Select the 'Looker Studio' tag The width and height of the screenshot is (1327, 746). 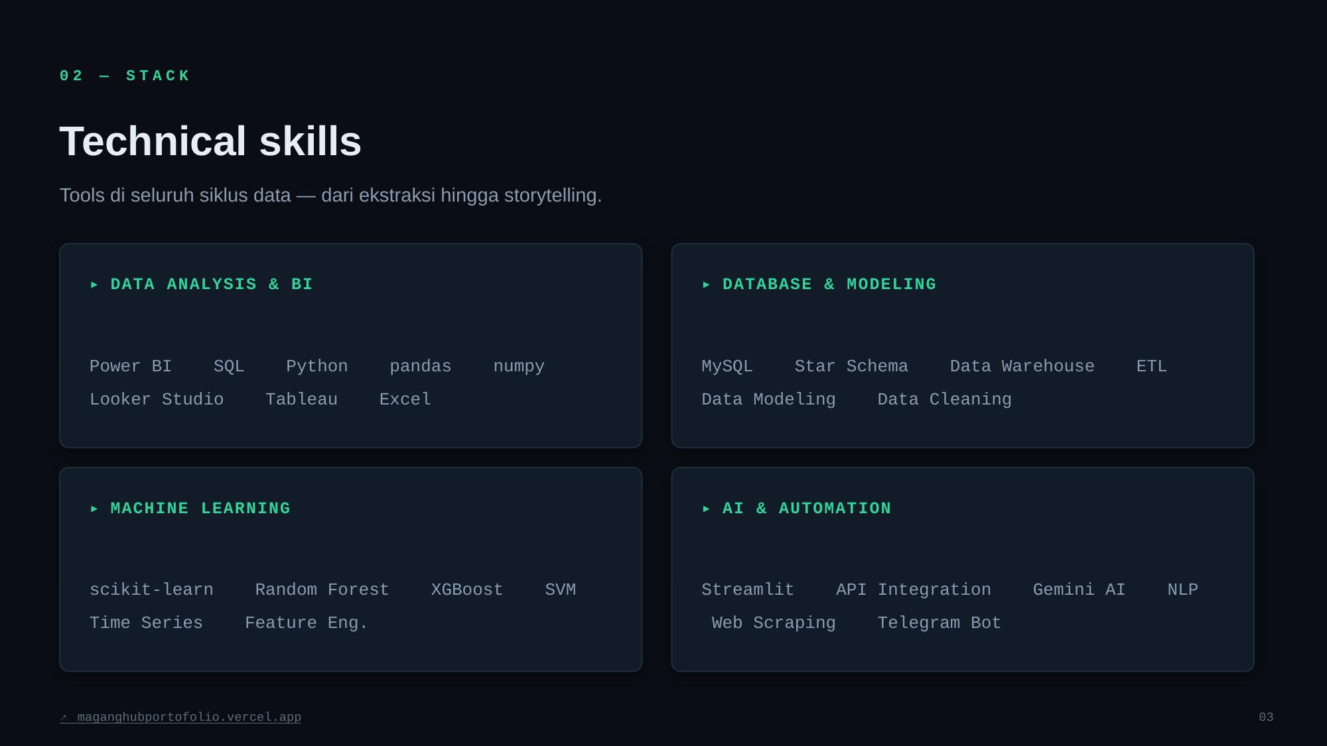pyautogui.click(x=157, y=399)
